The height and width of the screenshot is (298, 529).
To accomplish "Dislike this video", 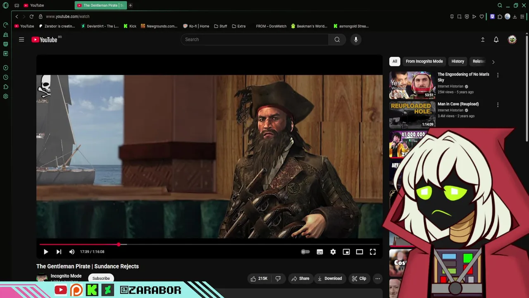I will pyautogui.click(x=278, y=279).
